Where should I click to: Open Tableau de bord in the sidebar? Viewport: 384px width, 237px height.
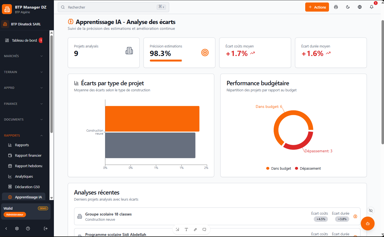click(x=24, y=40)
